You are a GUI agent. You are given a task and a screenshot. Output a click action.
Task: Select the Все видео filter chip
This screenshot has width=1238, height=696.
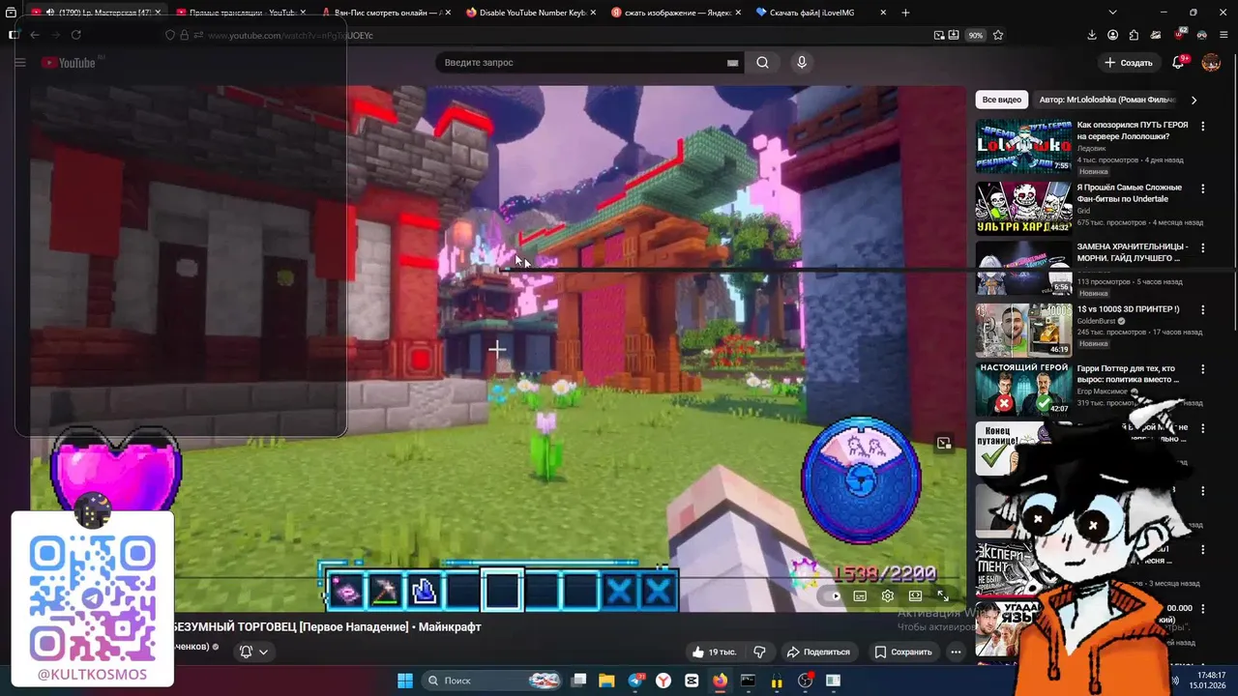1001,100
